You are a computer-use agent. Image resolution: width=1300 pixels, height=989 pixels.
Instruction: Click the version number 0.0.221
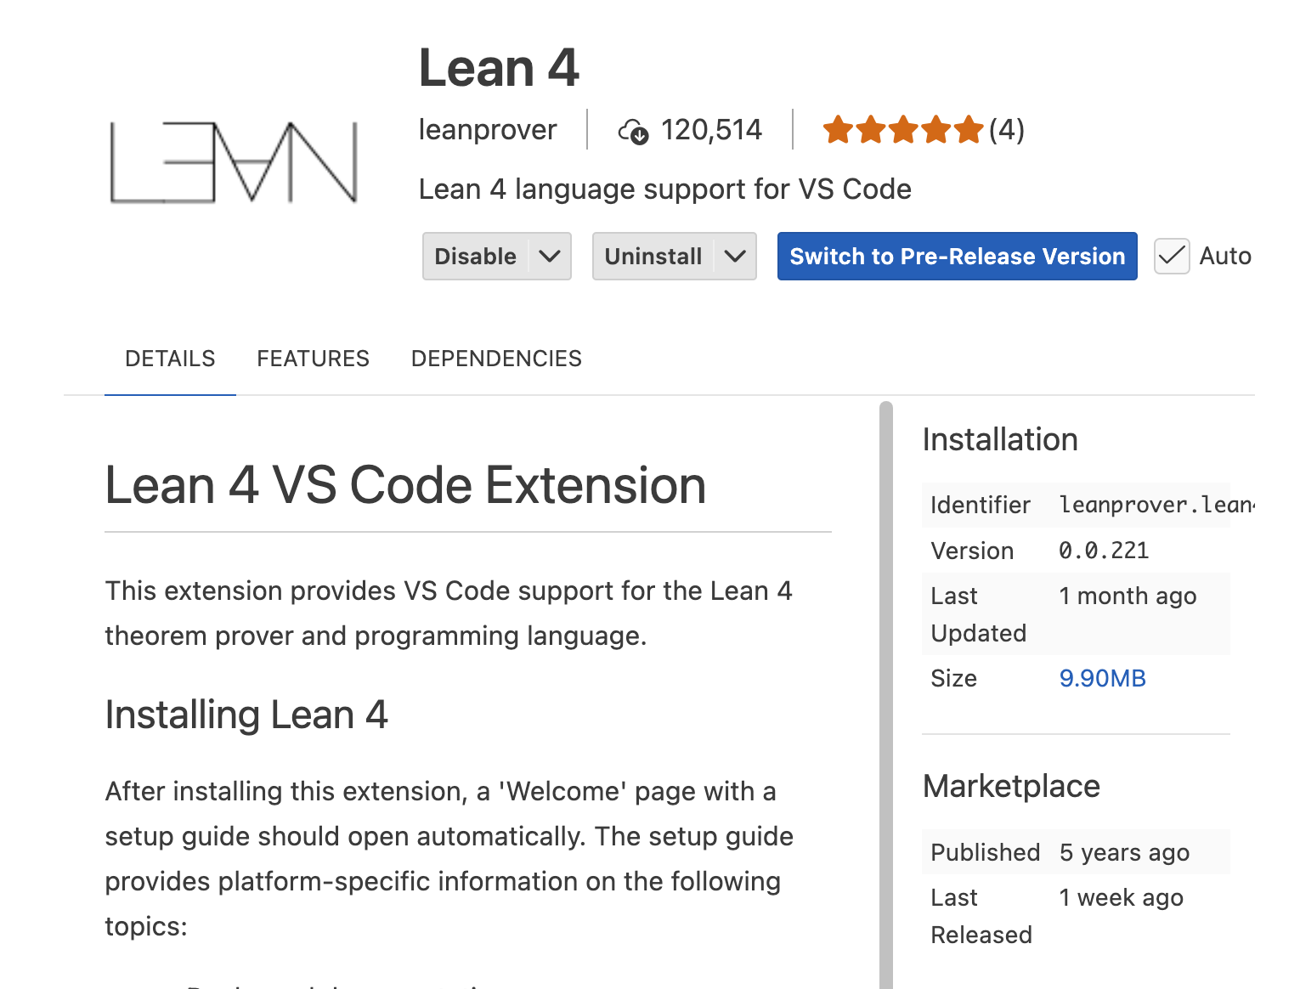(1104, 551)
